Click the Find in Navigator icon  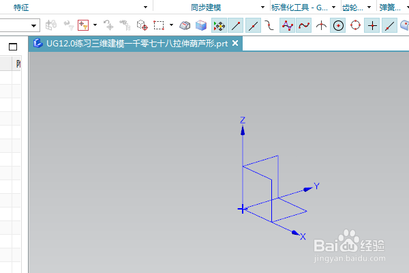point(125,25)
